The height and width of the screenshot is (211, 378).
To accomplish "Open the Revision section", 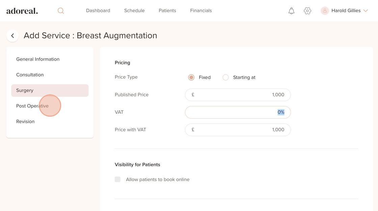I will 25,122.
